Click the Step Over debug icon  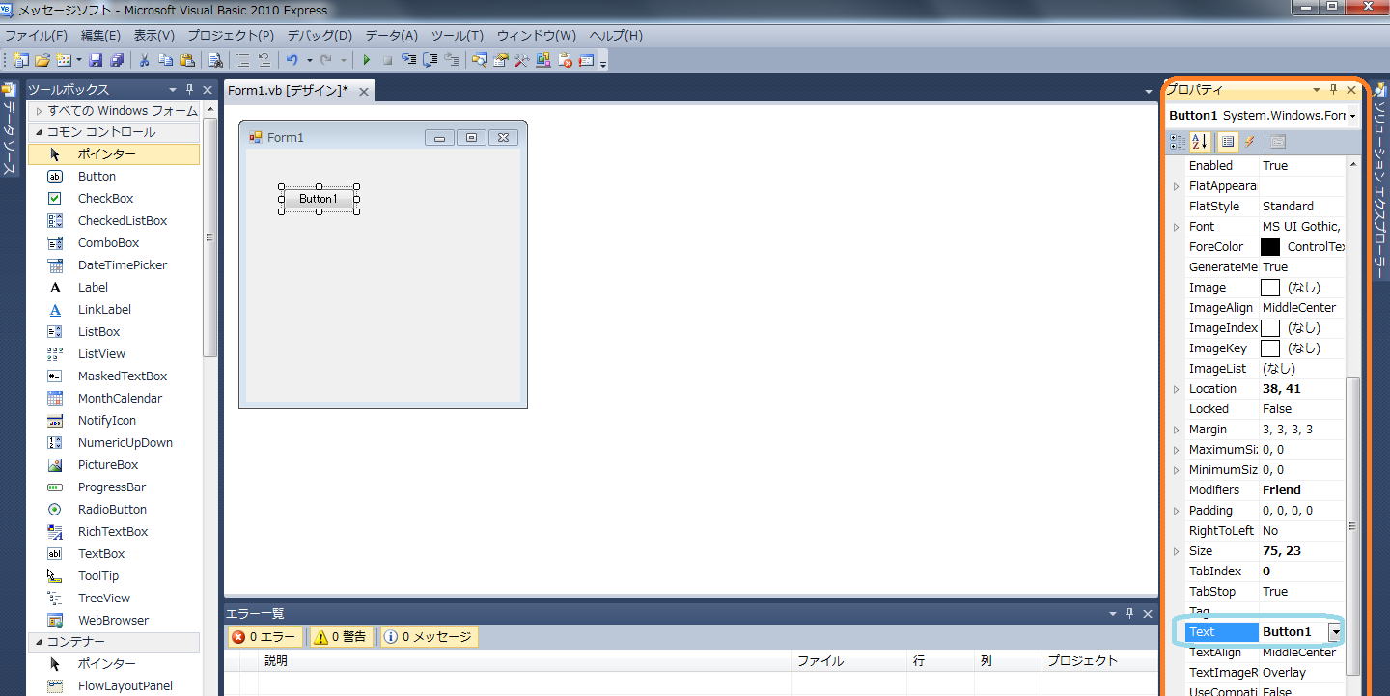click(x=431, y=60)
